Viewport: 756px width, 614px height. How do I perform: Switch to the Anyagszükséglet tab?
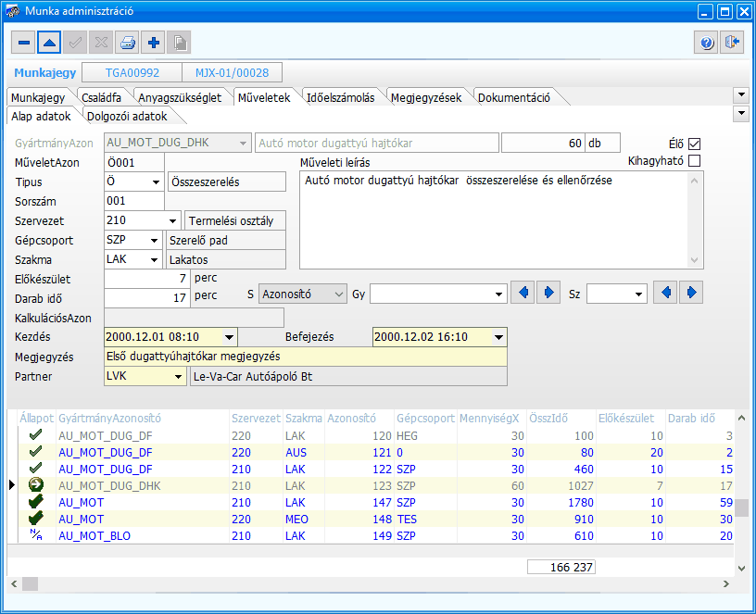point(180,98)
